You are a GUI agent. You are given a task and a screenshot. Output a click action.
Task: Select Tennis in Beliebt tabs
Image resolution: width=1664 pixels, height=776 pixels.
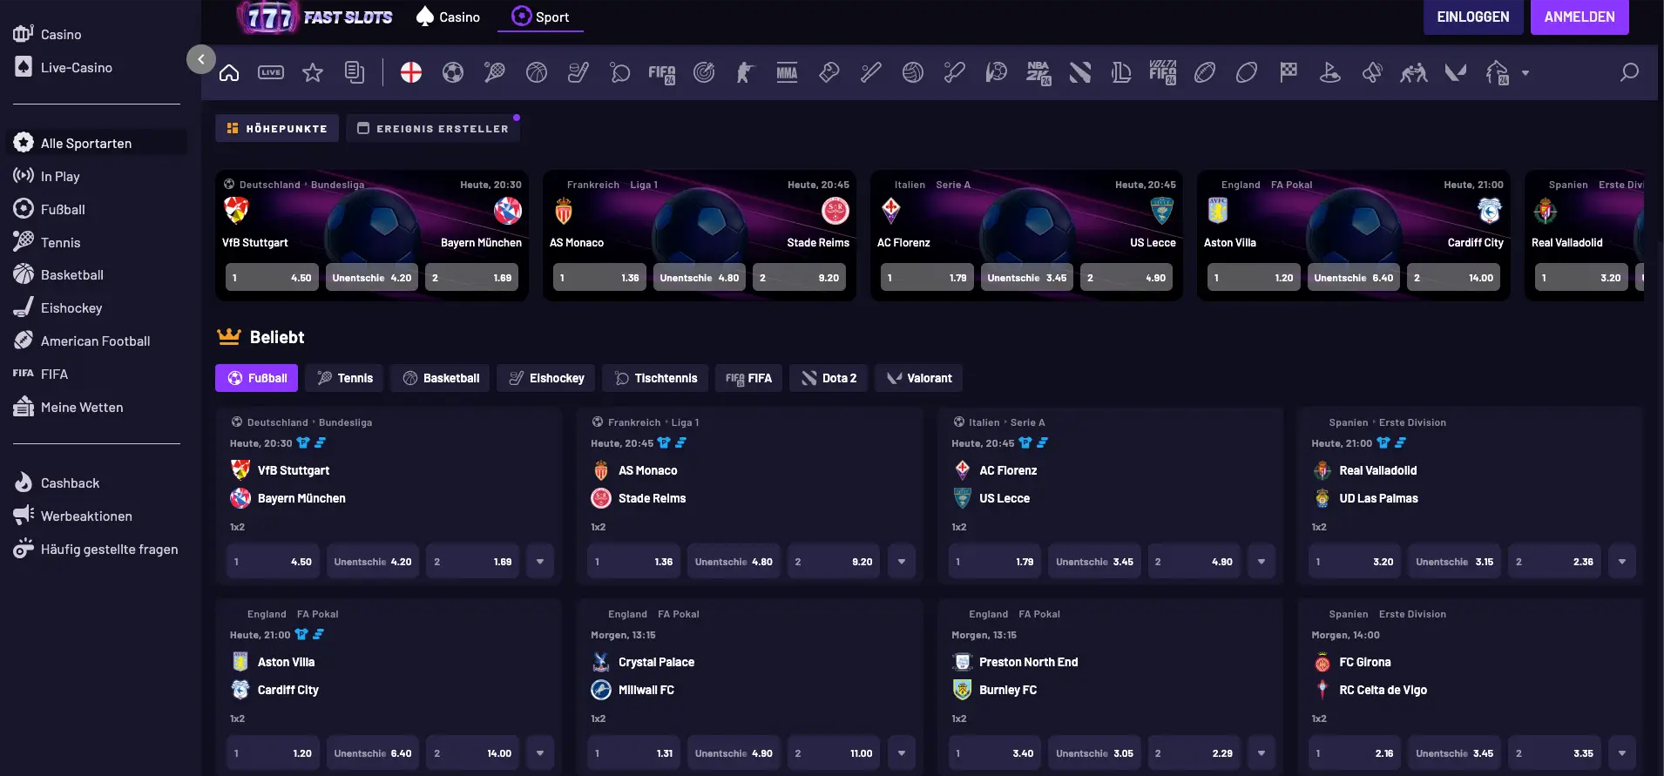345,378
